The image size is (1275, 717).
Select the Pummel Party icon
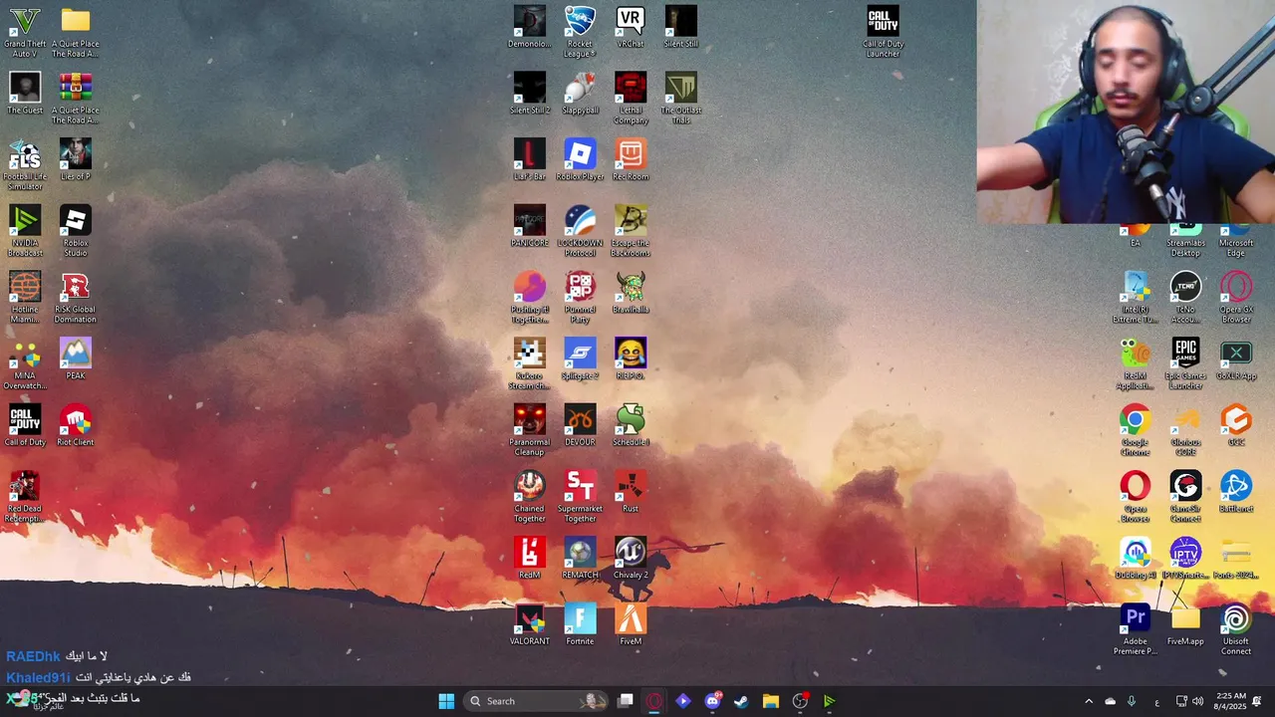tap(580, 298)
